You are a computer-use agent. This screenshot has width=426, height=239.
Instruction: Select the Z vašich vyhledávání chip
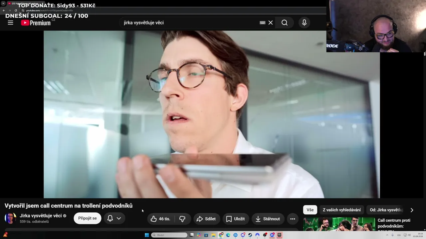click(x=341, y=210)
